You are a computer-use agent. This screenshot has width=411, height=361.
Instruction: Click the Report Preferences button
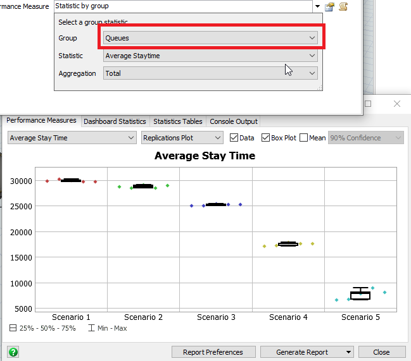click(213, 352)
